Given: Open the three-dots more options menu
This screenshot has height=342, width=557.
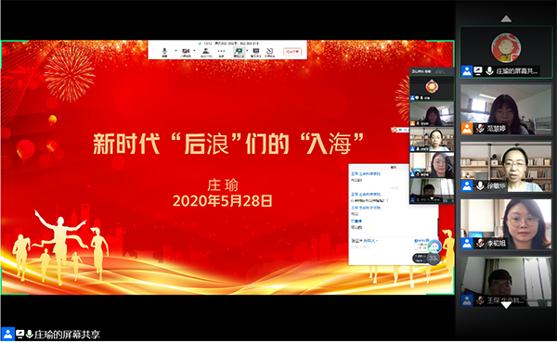Looking at the screenshot, I should [x=221, y=52].
